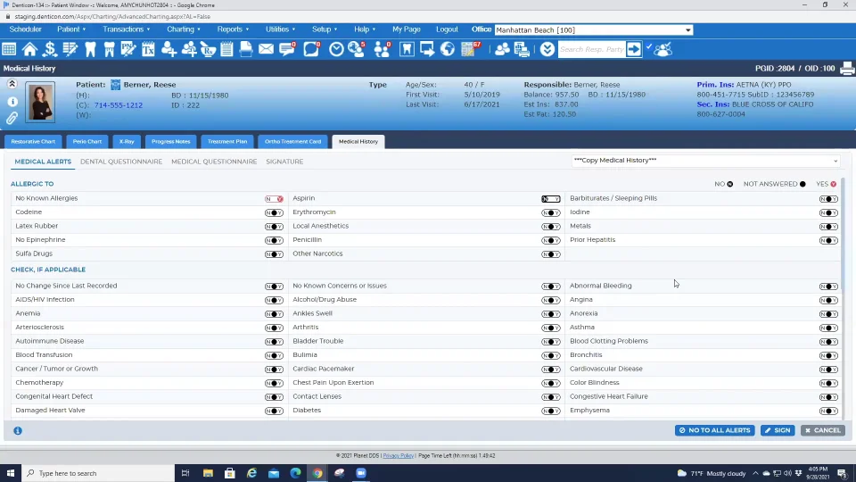Screen dimensions: 856x482
Task: Open calendar icon with 67 badge
Action: pyautogui.click(x=470, y=49)
